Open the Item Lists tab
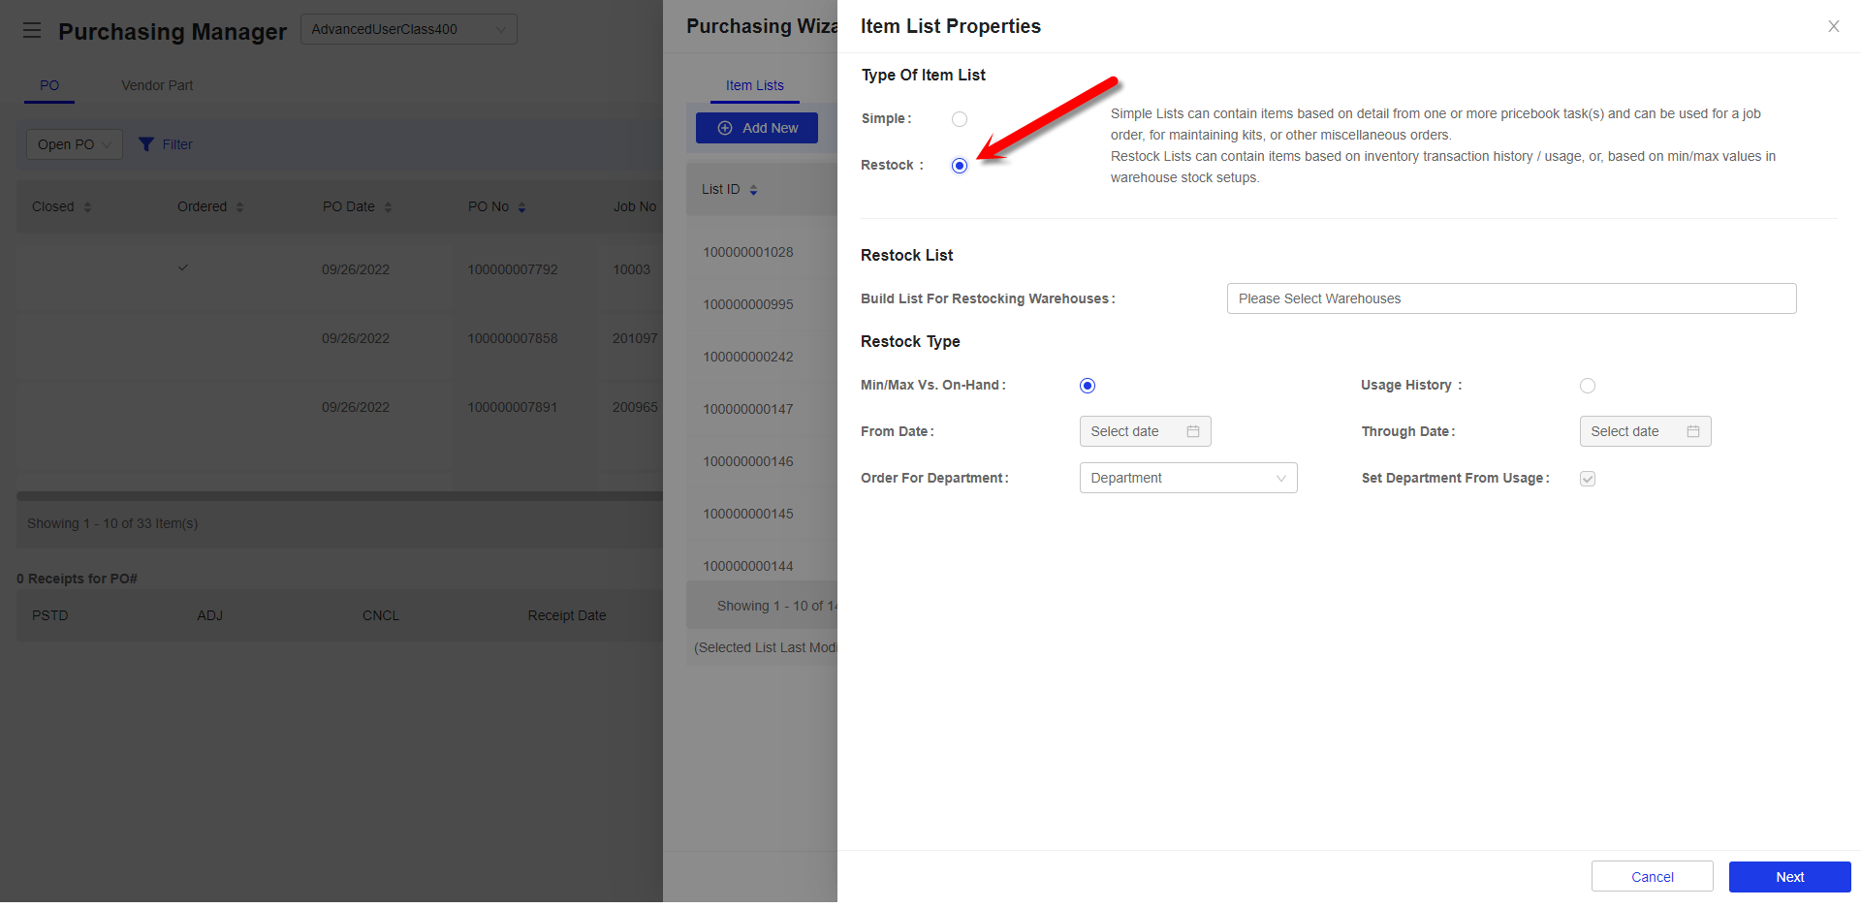The width and height of the screenshot is (1861, 908). pos(755,85)
